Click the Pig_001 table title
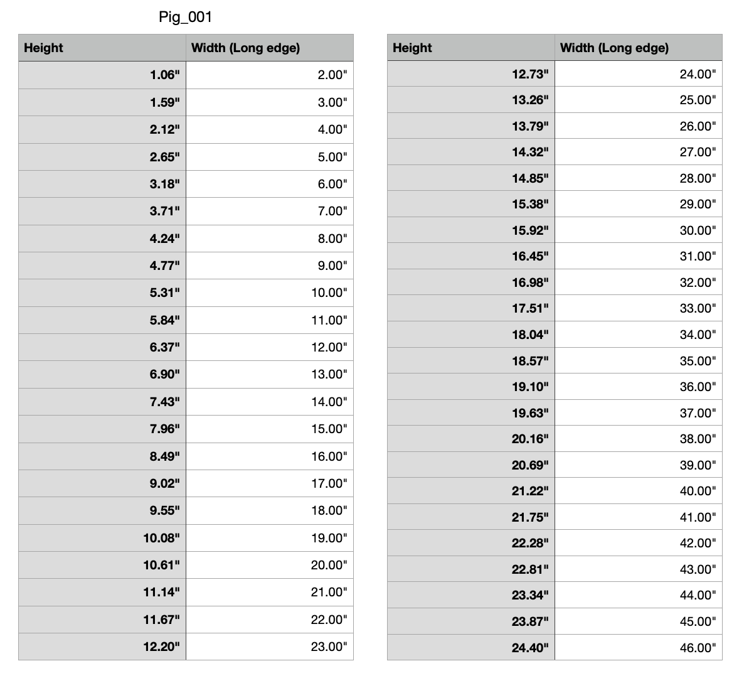 [185, 18]
